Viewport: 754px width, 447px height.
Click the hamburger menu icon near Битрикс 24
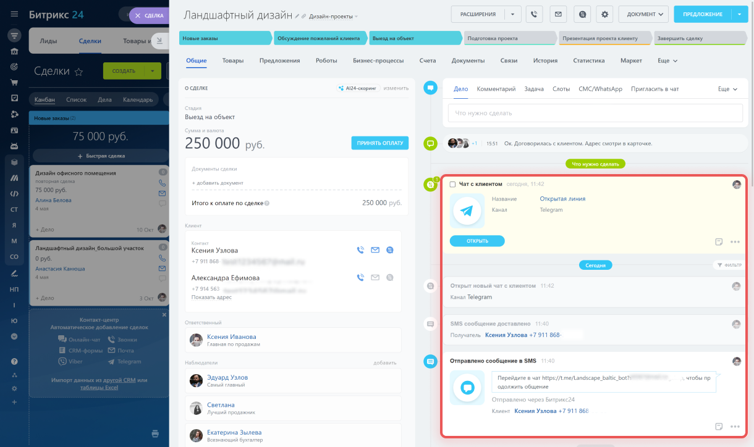[14, 14]
